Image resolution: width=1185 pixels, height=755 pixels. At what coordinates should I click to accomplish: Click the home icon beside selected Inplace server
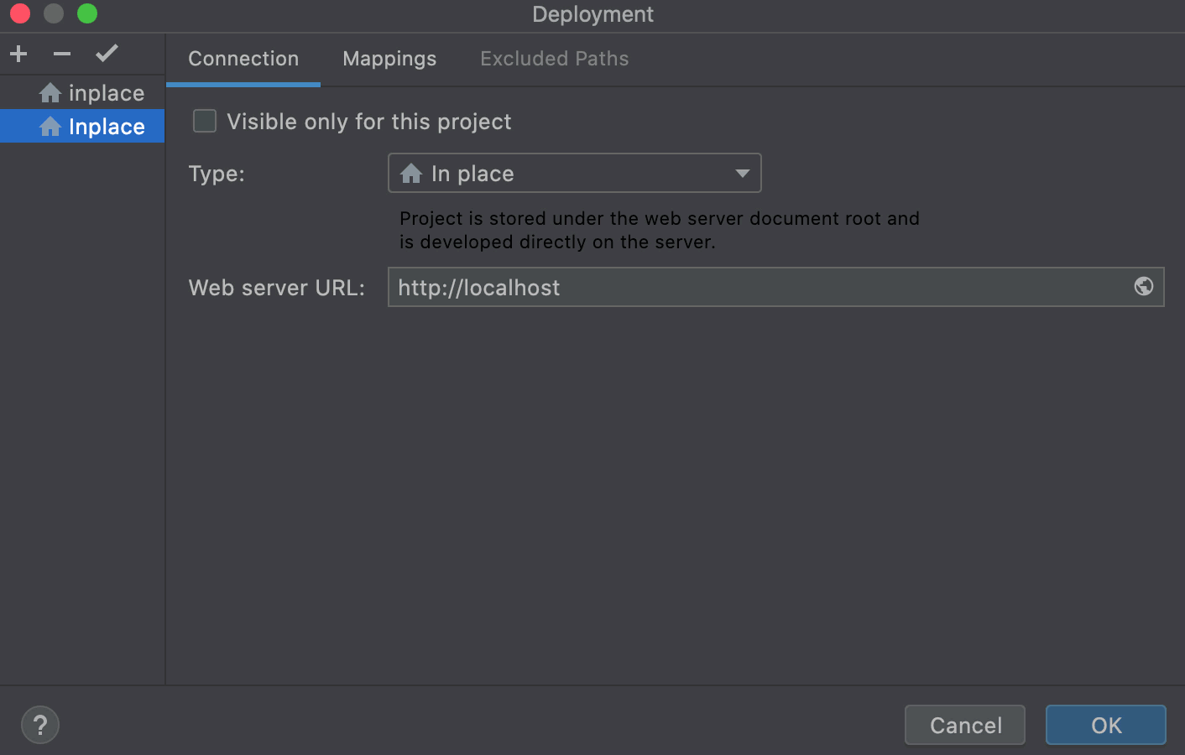[52, 126]
